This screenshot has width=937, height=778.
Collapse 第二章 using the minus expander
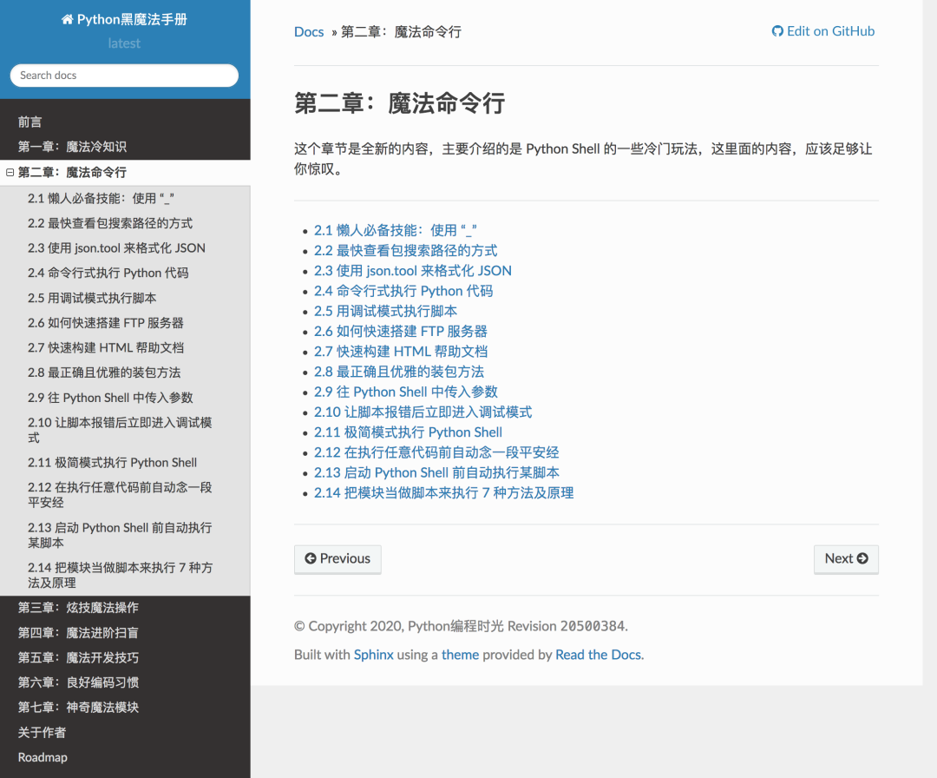[9, 172]
